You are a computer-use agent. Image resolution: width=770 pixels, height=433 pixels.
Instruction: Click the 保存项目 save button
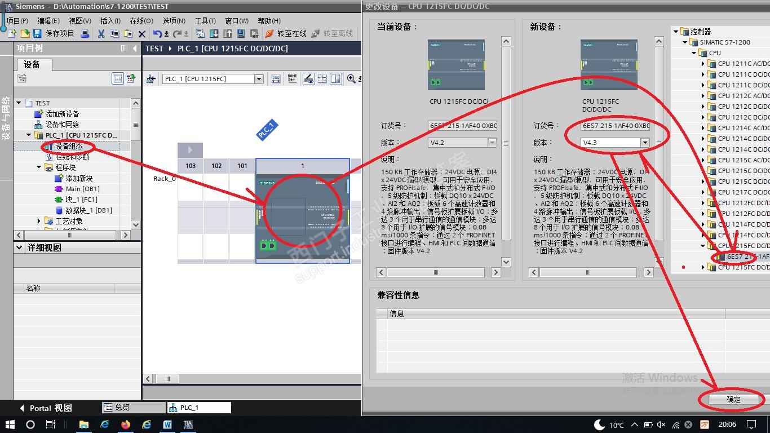(54, 34)
